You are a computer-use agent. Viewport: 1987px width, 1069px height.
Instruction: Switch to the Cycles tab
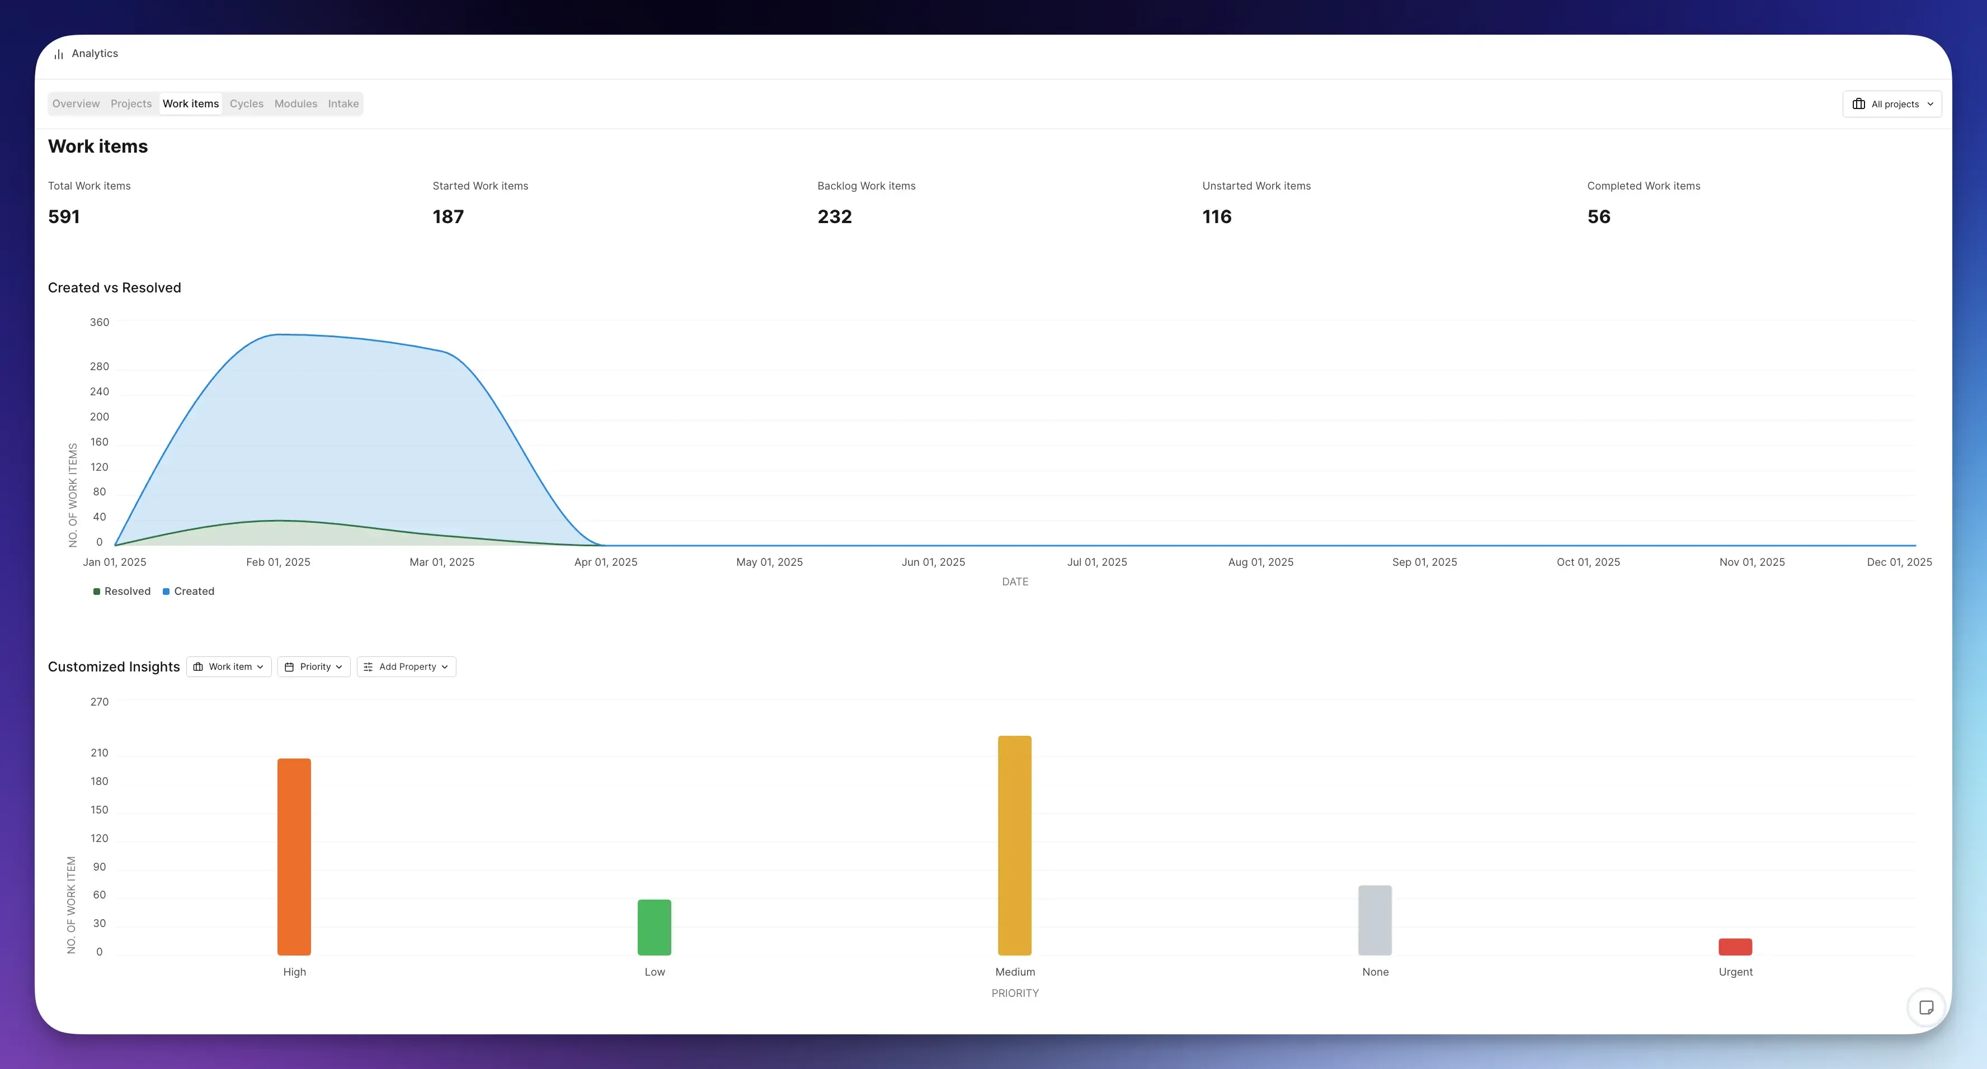coord(246,103)
